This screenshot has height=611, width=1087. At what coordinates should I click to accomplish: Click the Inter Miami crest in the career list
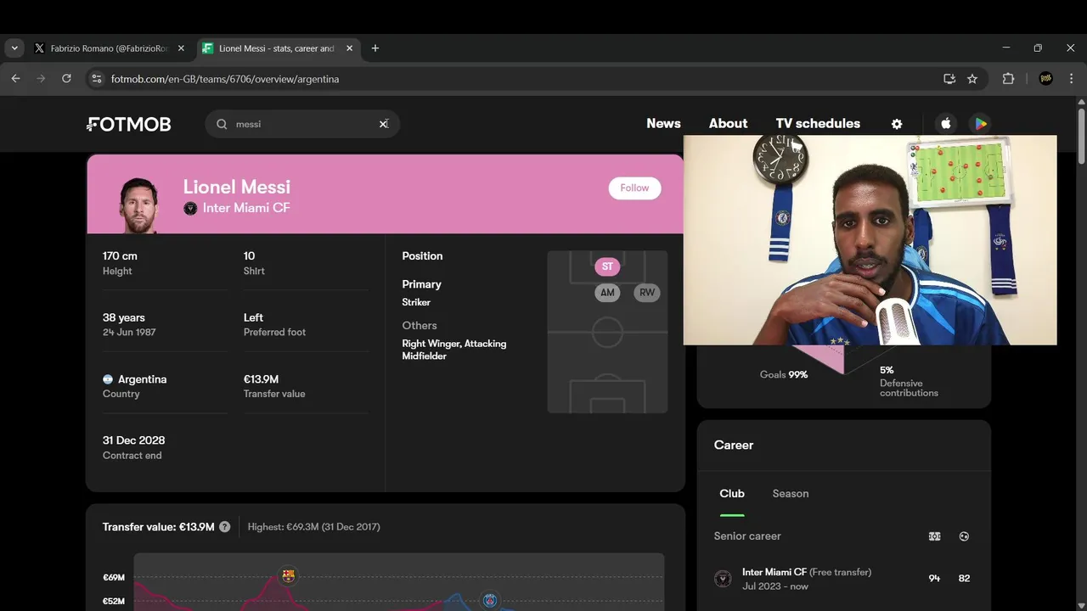pyautogui.click(x=723, y=579)
